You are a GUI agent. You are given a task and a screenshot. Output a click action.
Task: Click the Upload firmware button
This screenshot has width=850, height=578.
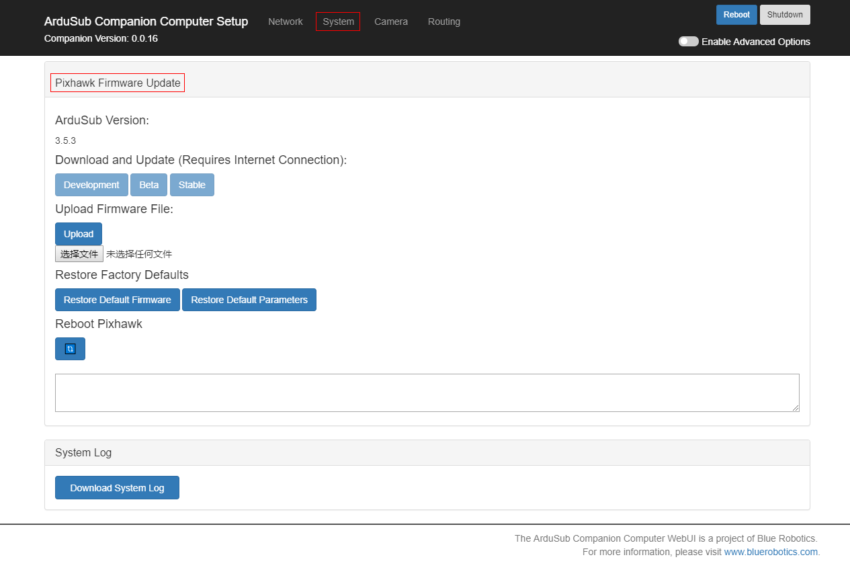coord(78,233)
